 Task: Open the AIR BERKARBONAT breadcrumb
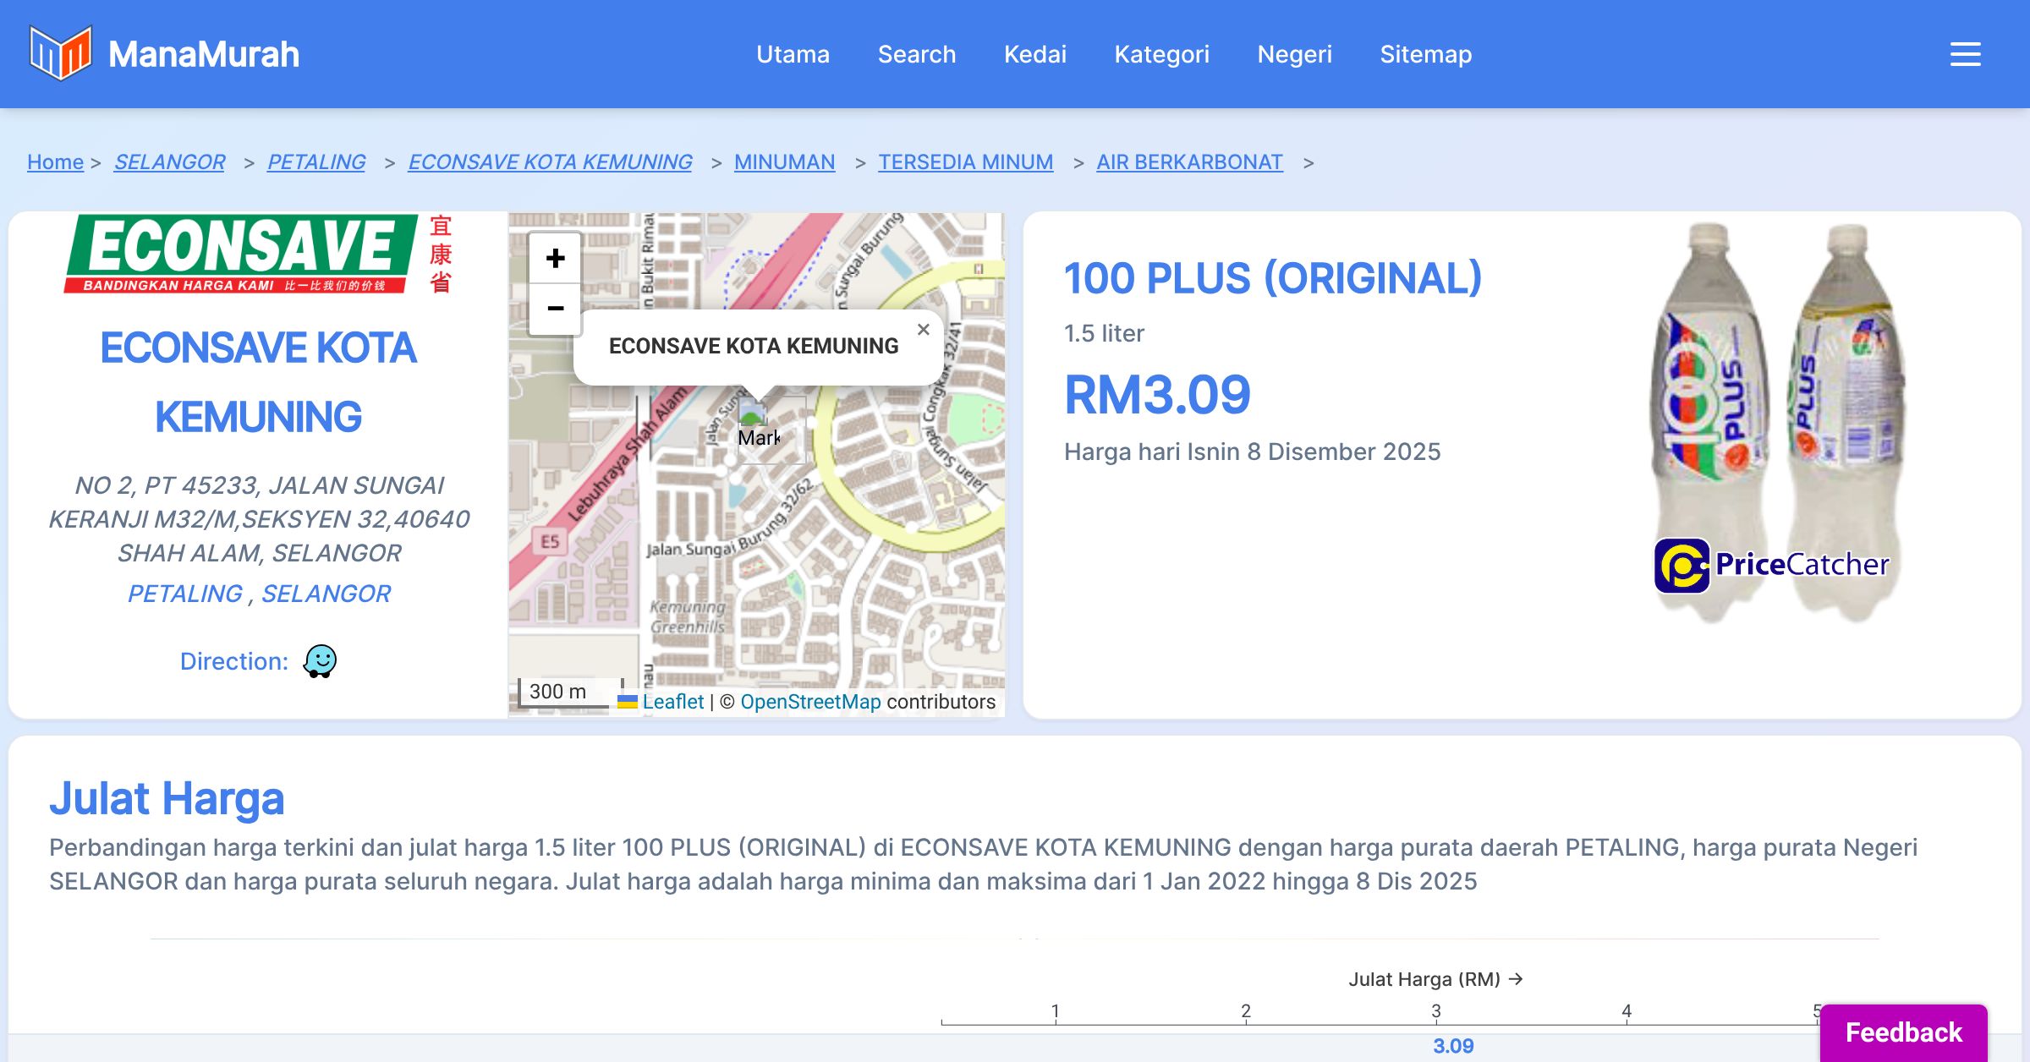(1189, 161)
